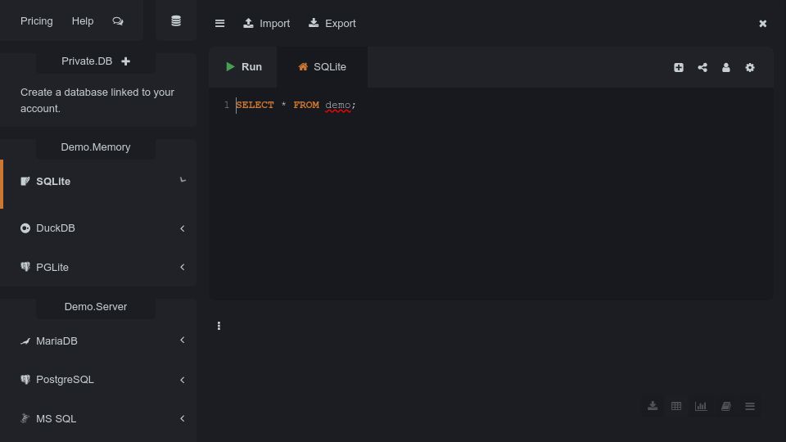Click the Demo.Memory header

click(96, 147)
